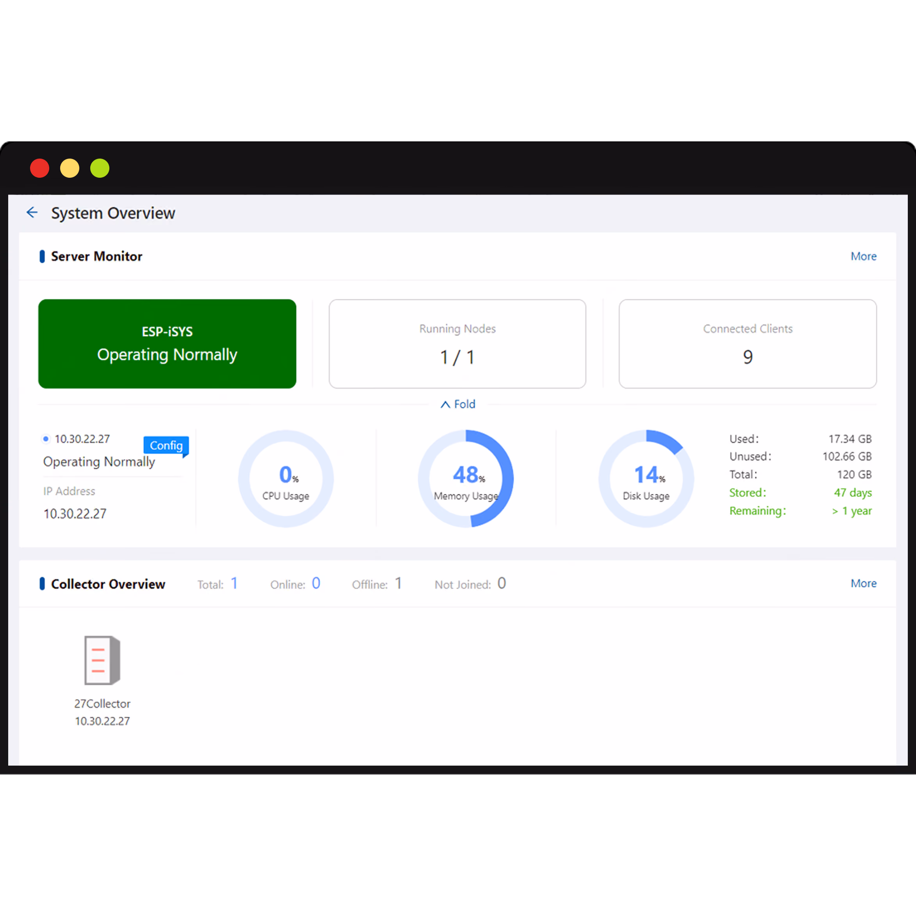This screenshot has height=916, width=916.
Task: Click the 27Collector name label
Action: coord(102,704)
